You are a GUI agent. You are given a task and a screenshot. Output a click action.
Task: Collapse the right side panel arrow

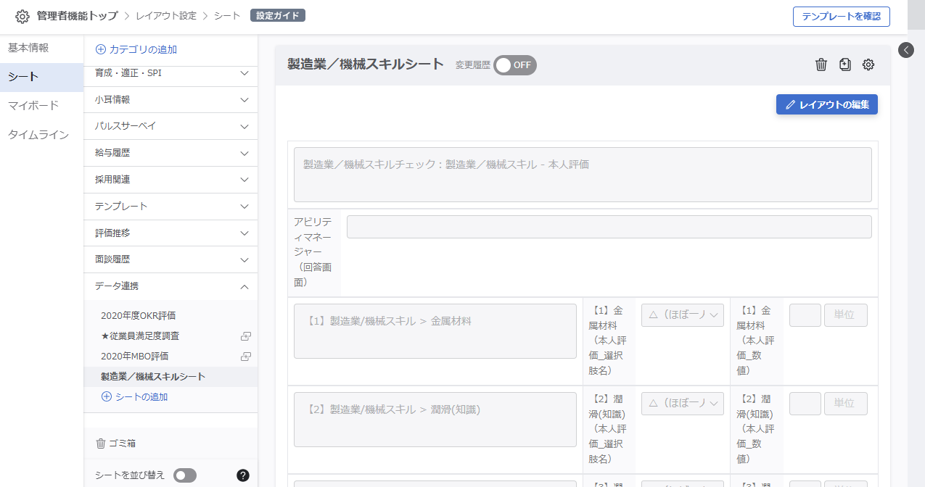pos(906,50)
